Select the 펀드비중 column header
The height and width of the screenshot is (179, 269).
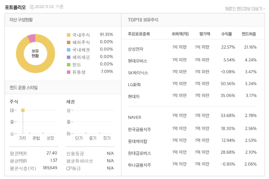[249, 34]
